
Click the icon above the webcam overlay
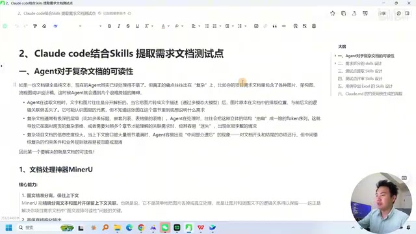pyautogui.click(x=404, y=178)
